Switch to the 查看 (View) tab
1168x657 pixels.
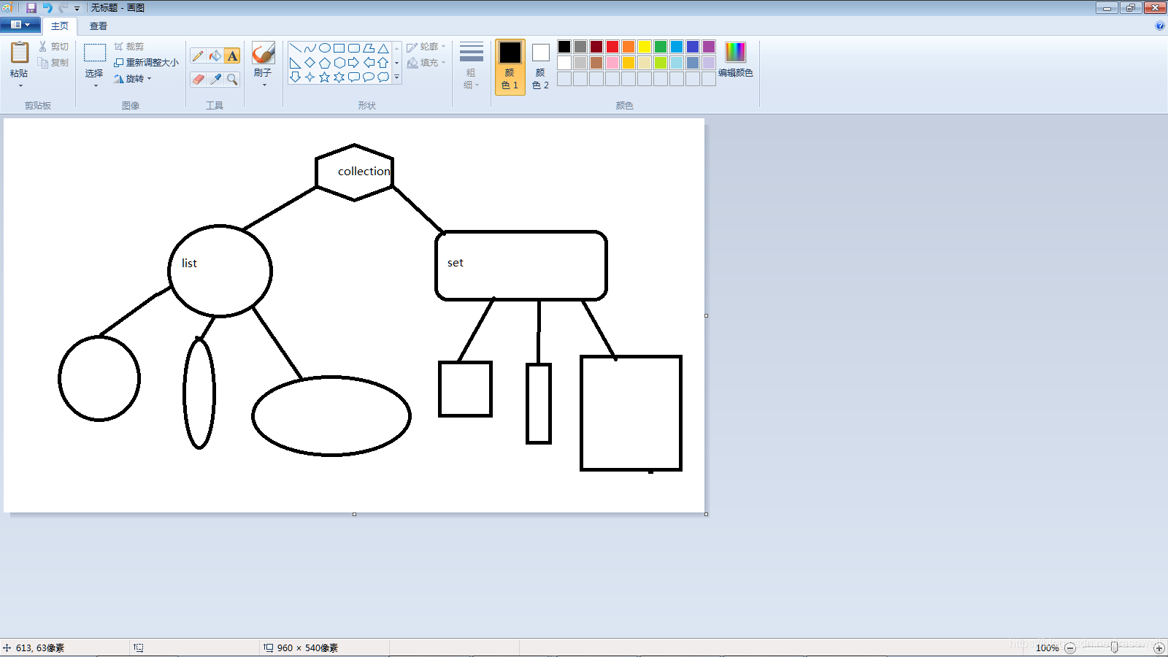[97, 25]
